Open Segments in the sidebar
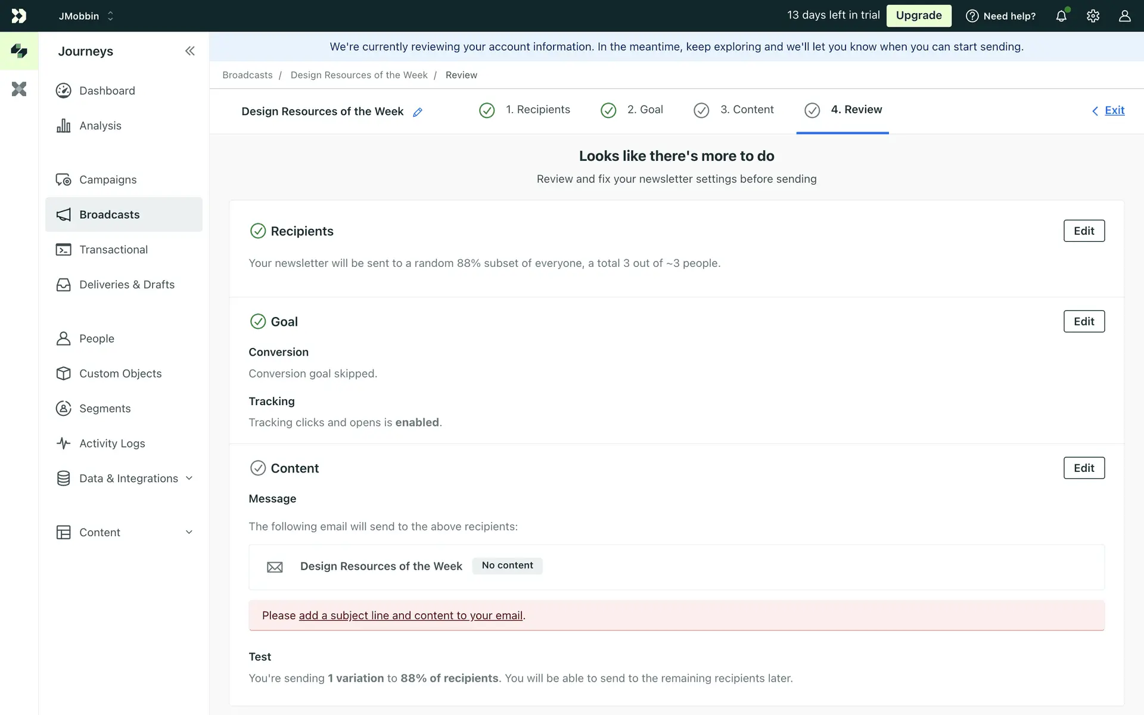The height and width of the screenshot is (715, 1144). (x=105, y=409)
